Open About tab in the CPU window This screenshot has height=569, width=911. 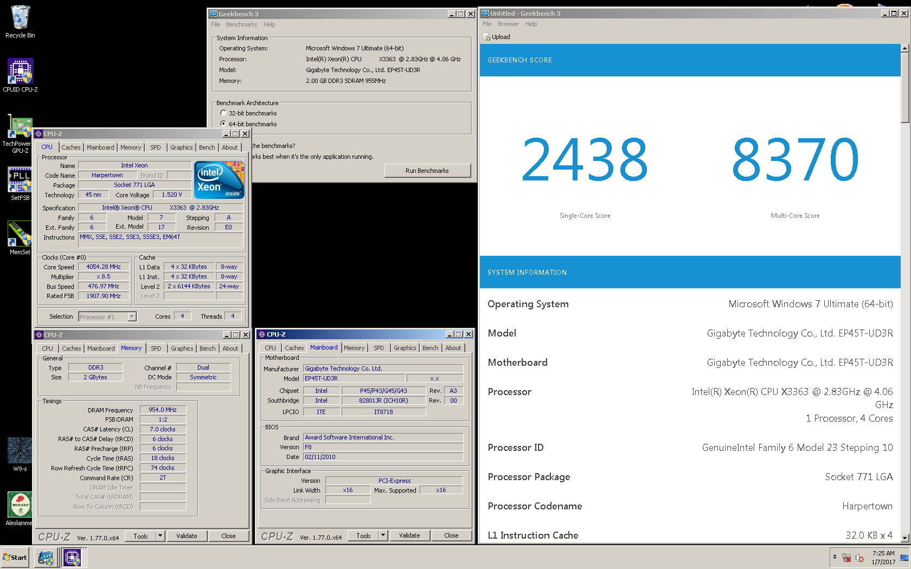coord(230,147)
